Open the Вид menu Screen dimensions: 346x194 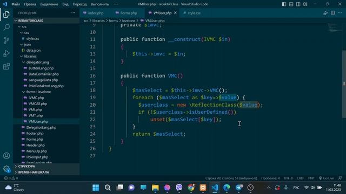(x=65, y=4)
